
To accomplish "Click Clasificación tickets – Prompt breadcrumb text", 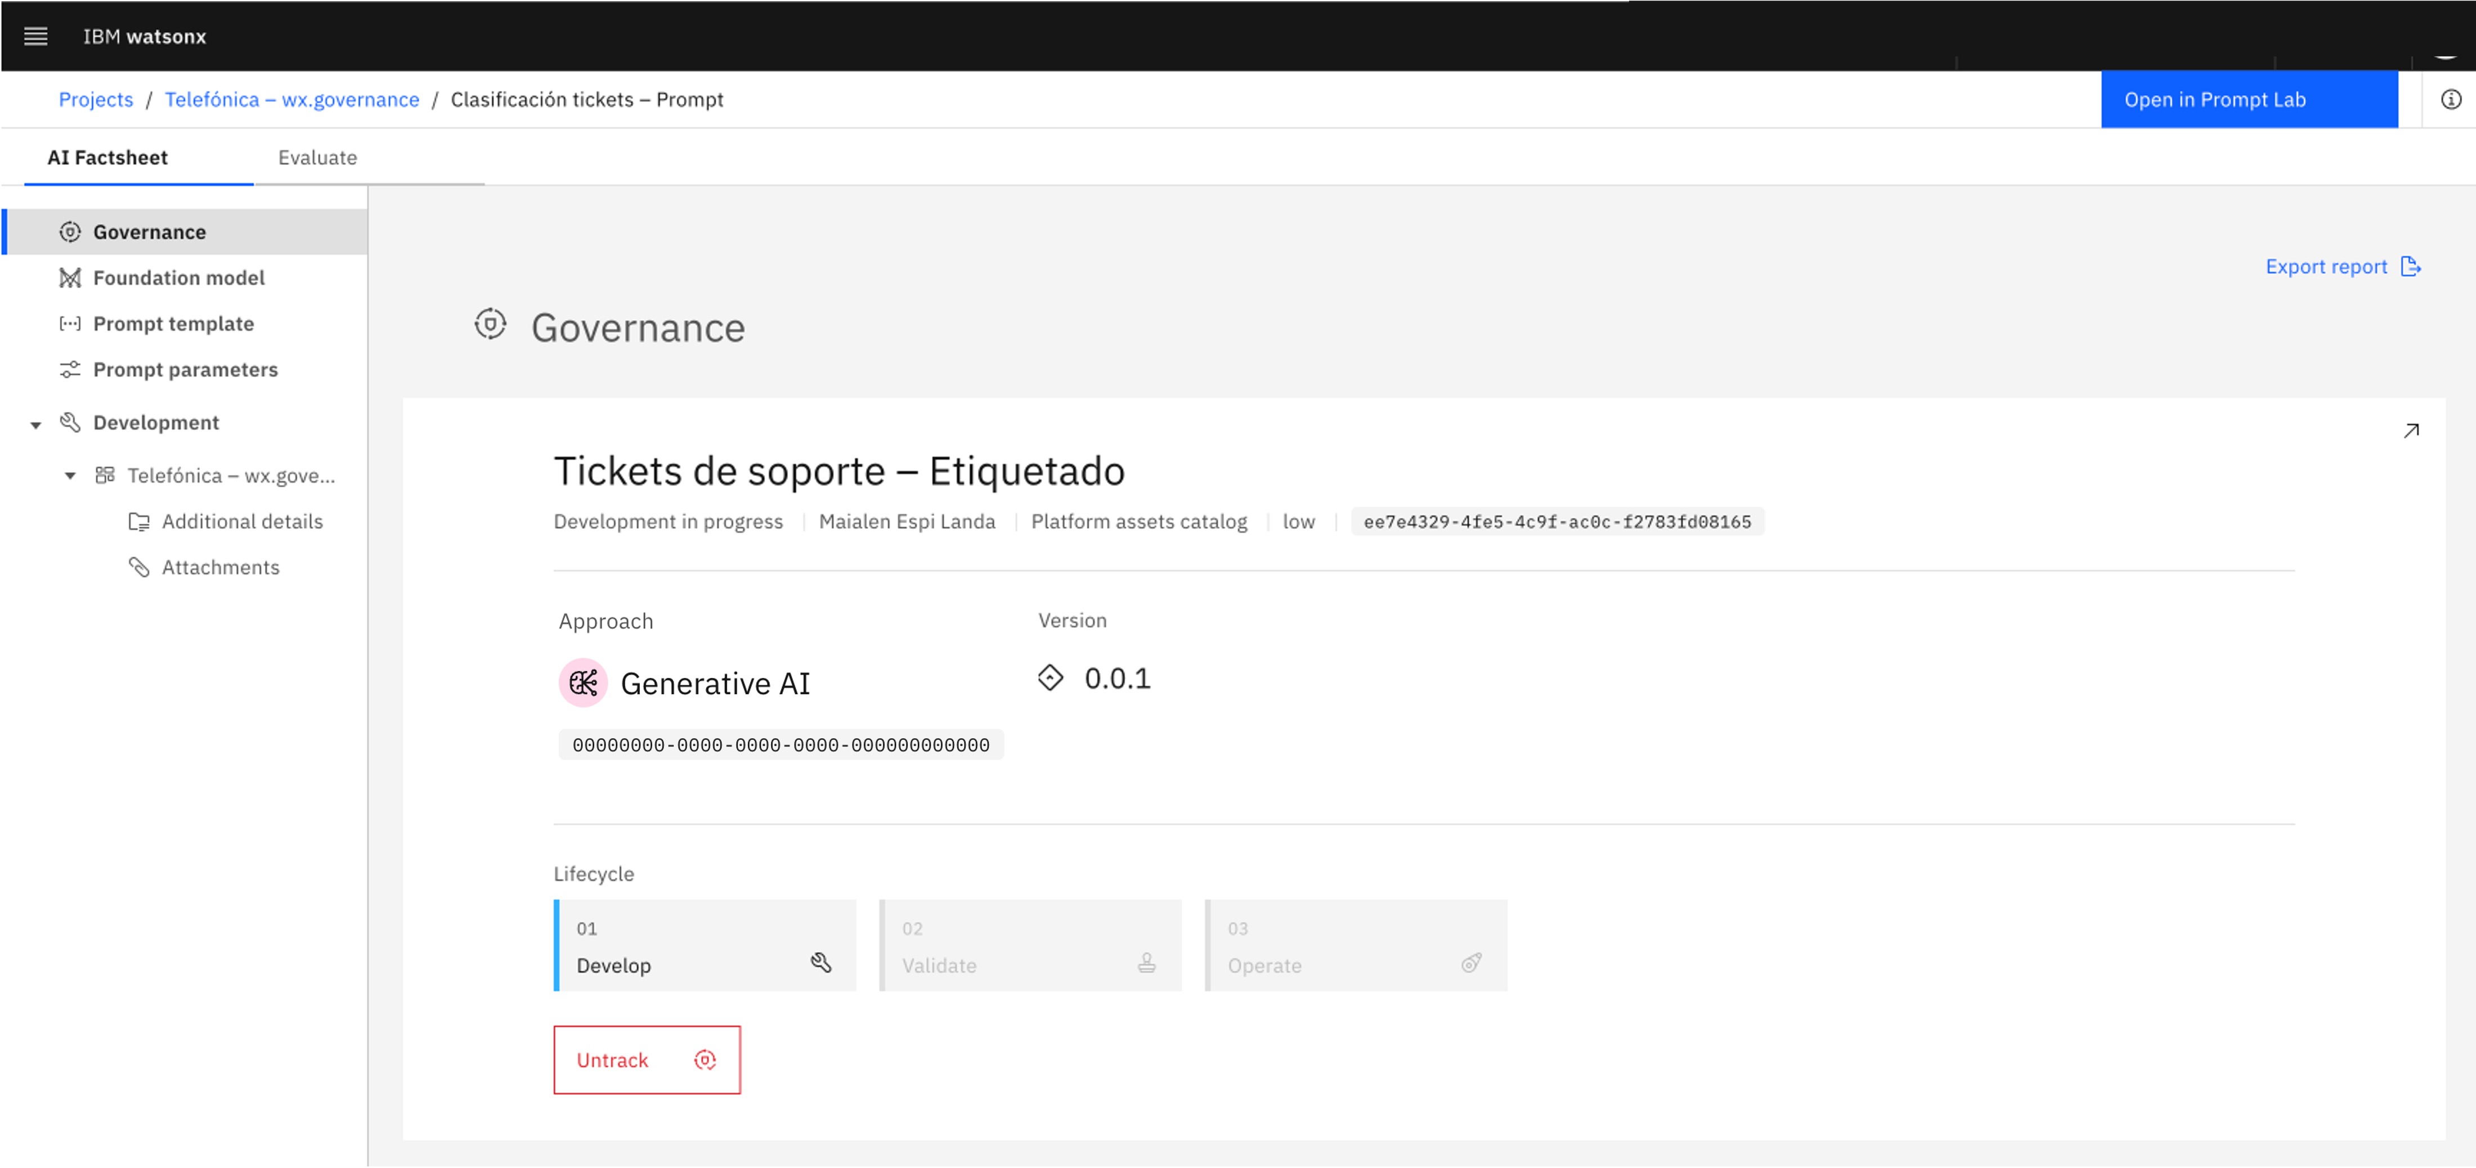I will click(x=587, y=100).
